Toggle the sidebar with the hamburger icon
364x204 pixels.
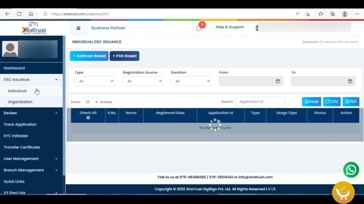(x=78, y=28)
